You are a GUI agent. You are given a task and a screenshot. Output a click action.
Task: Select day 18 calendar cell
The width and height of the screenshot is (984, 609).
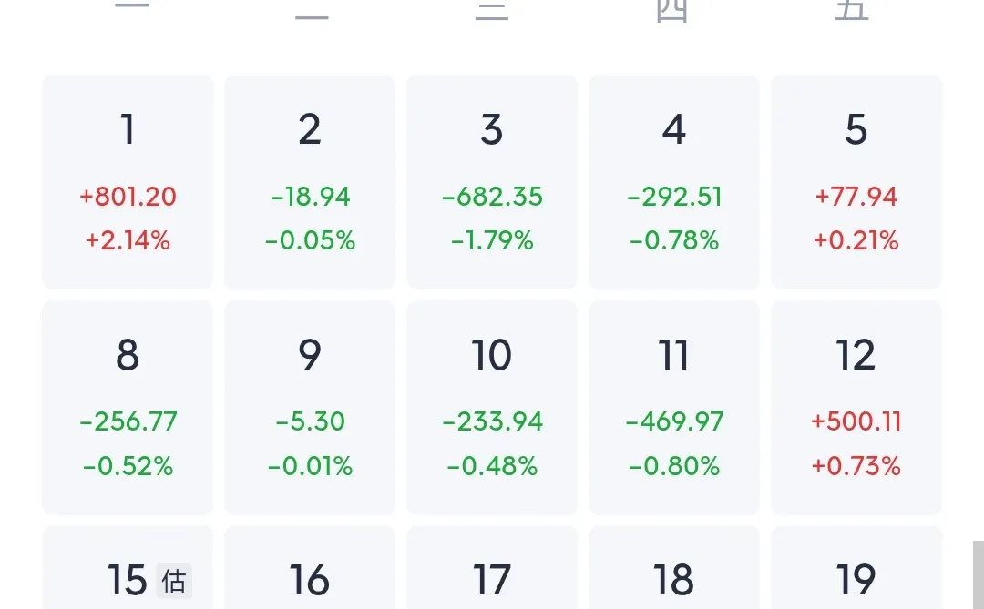coord(674,568)
